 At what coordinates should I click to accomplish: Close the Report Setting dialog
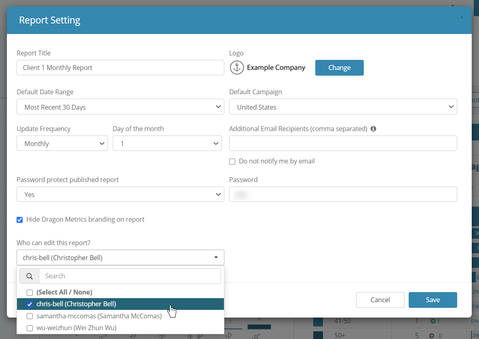462,17
